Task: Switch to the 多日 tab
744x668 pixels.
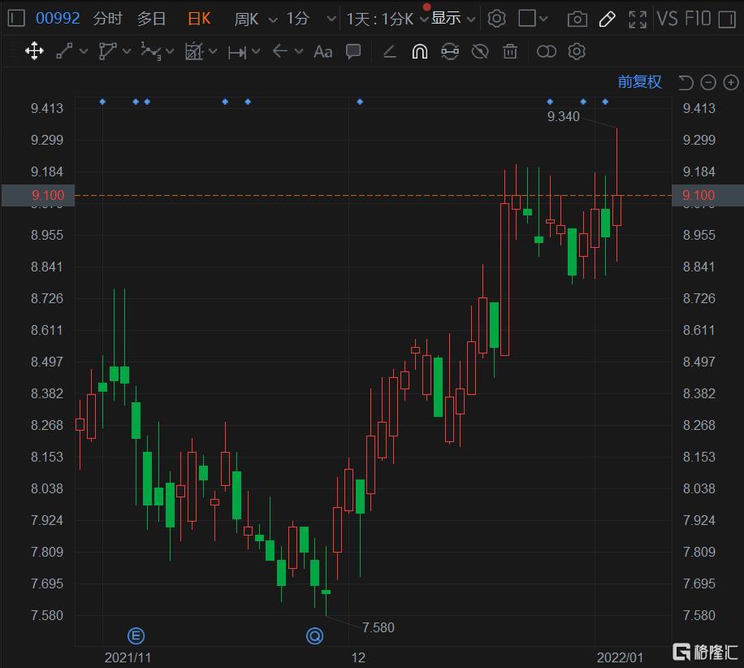Action: pos(151,19)
